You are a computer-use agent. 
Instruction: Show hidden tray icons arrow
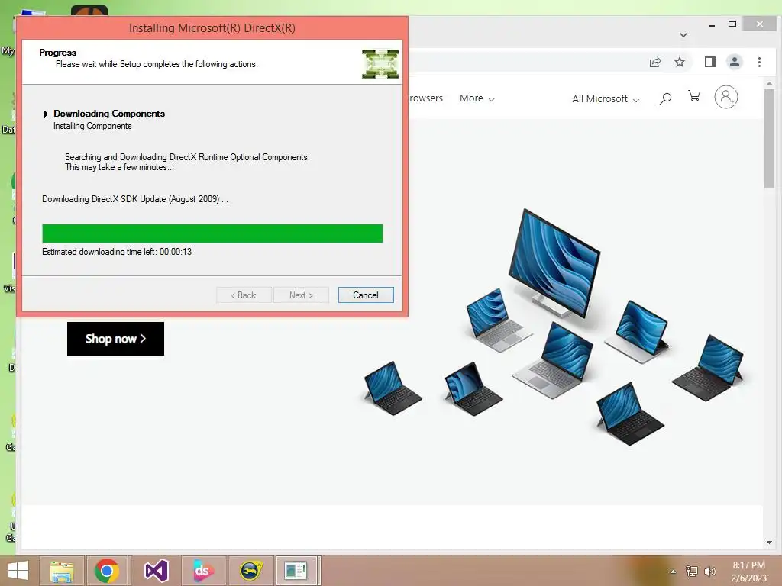673,572
